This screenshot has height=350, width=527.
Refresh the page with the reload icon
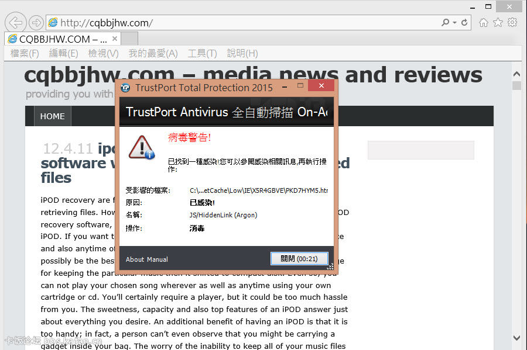tap(464, 23)
